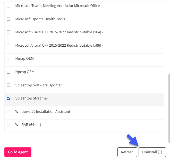Click Splashtop Software Updater text
The image size is (170, 161).
(x=39, y=85)
